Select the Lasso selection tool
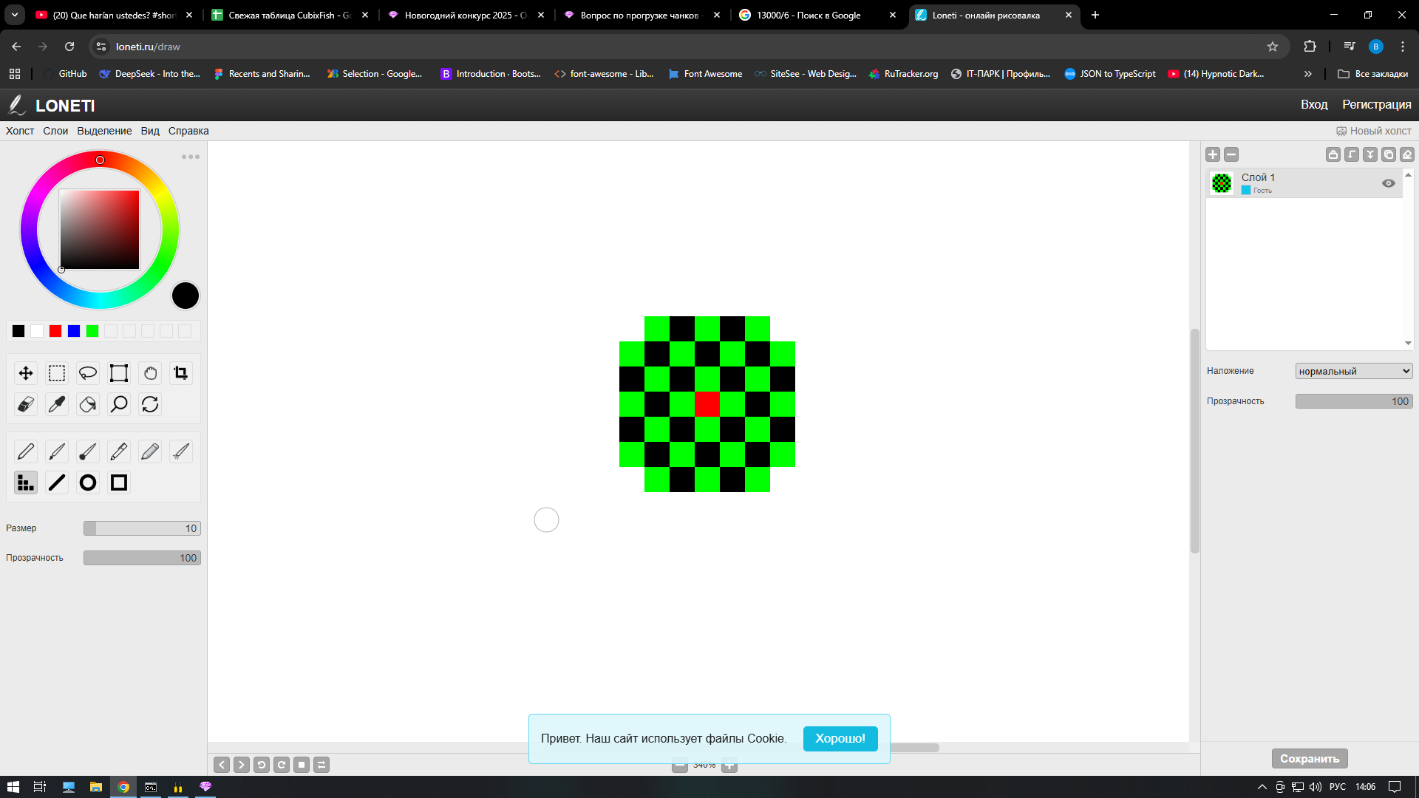Screen dimensions: 1419x798 88,373
